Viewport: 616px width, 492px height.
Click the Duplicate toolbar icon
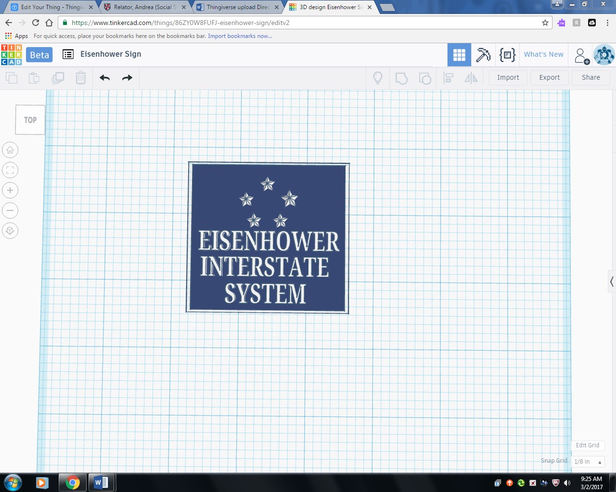(58, 78)
